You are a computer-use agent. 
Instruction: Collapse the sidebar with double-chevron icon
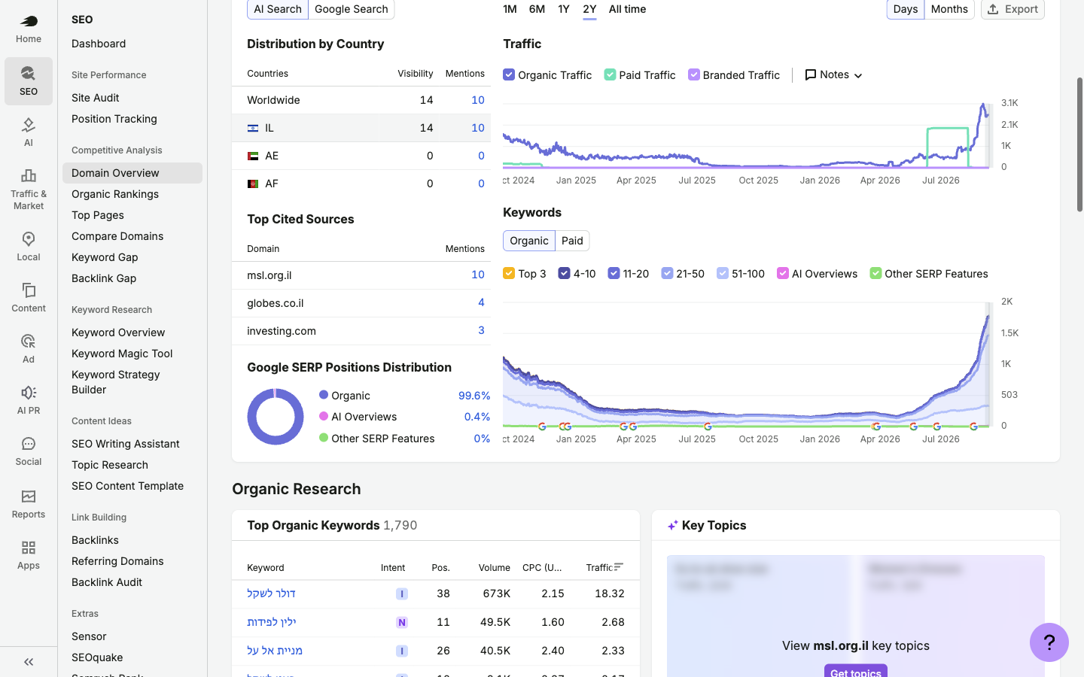[29, 662]
